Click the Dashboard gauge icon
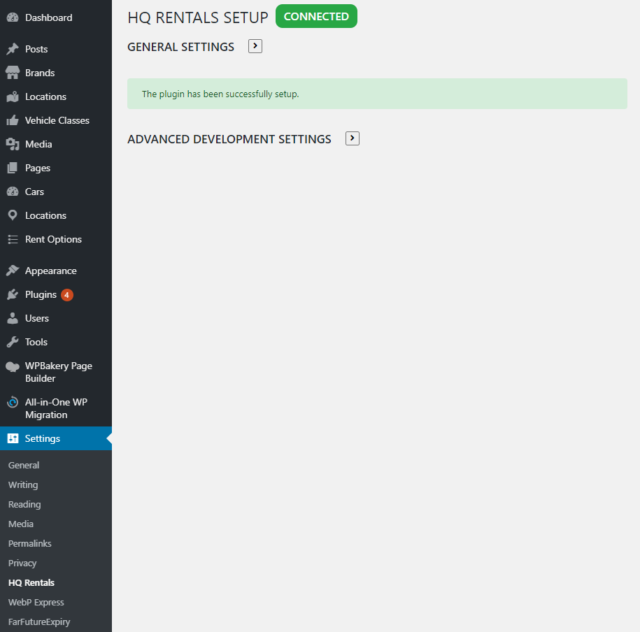The height and width of the screenshot is (632, 640). click(x=13, y=17)
